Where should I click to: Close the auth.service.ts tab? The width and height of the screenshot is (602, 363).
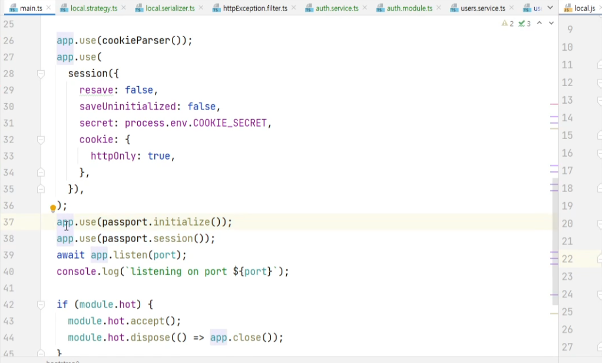click(x=365, y=8)
